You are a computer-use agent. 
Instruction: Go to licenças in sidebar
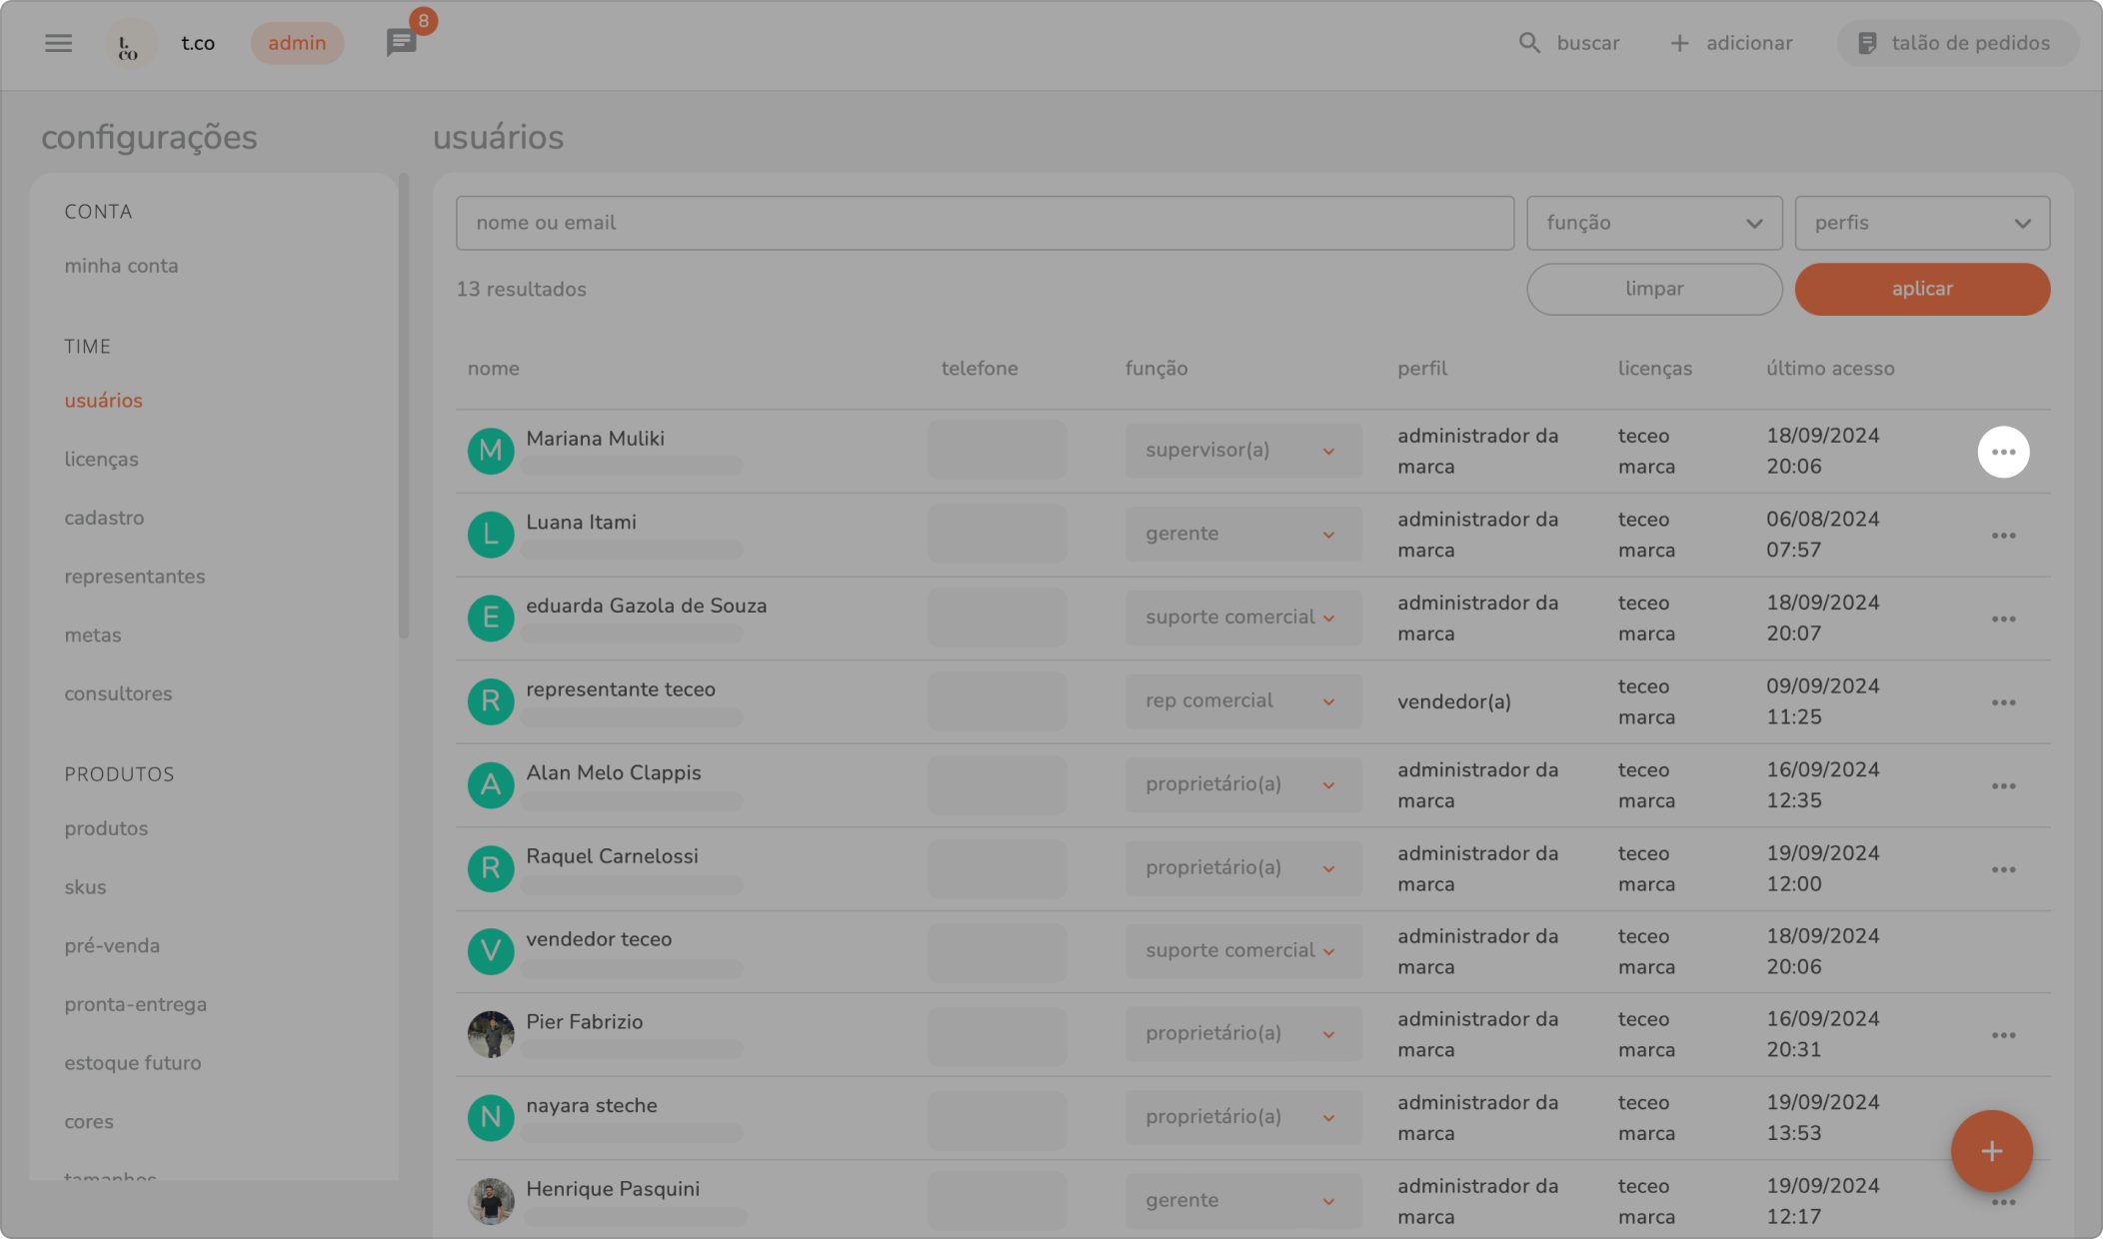[101, 460]
